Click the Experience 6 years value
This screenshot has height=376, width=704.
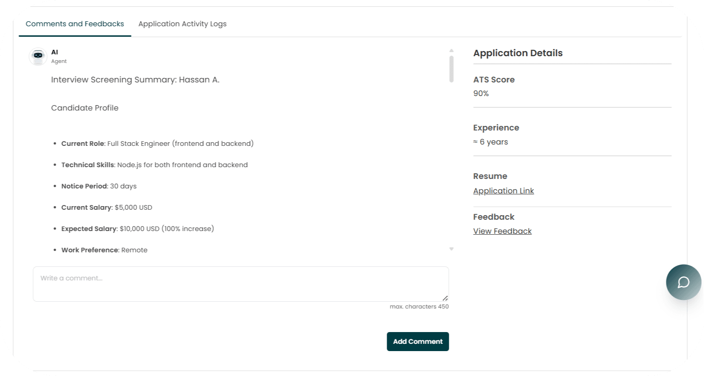click(490, 142)
